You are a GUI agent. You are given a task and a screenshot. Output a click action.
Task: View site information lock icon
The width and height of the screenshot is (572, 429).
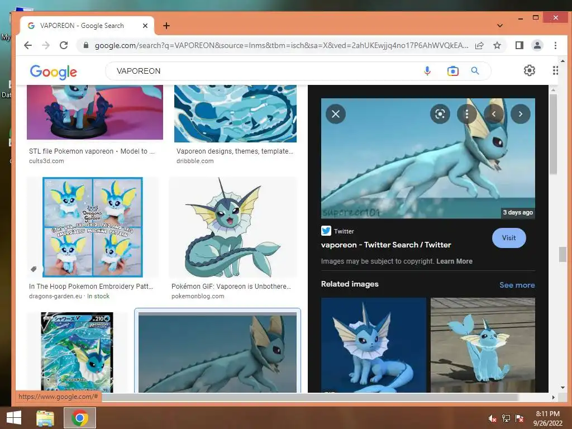coord(85,45)
